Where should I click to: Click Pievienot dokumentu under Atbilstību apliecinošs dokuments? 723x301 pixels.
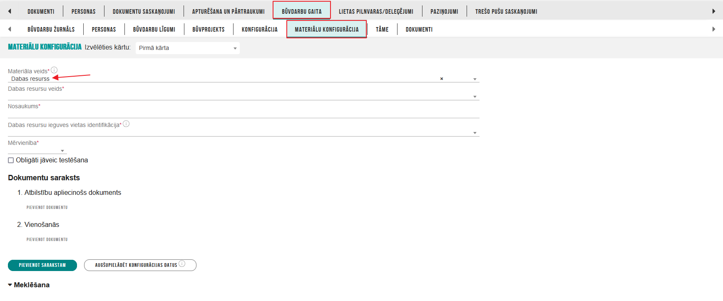click(x=47, y=207)
